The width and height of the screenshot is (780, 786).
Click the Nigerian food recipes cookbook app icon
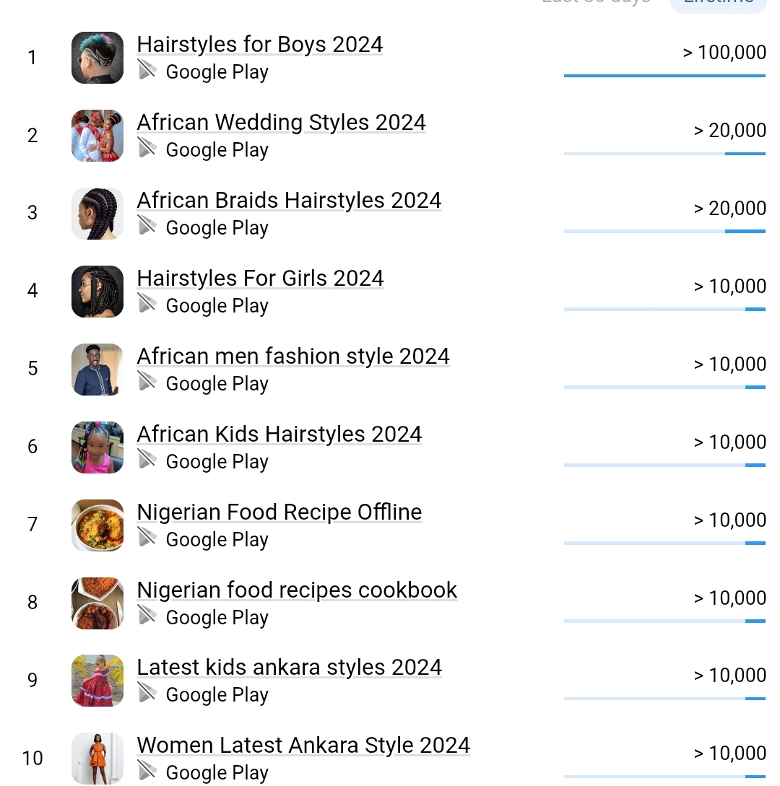tap(97, 603)
